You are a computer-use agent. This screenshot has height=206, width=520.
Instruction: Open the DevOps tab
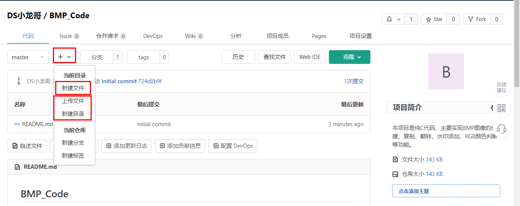point(153,36)
